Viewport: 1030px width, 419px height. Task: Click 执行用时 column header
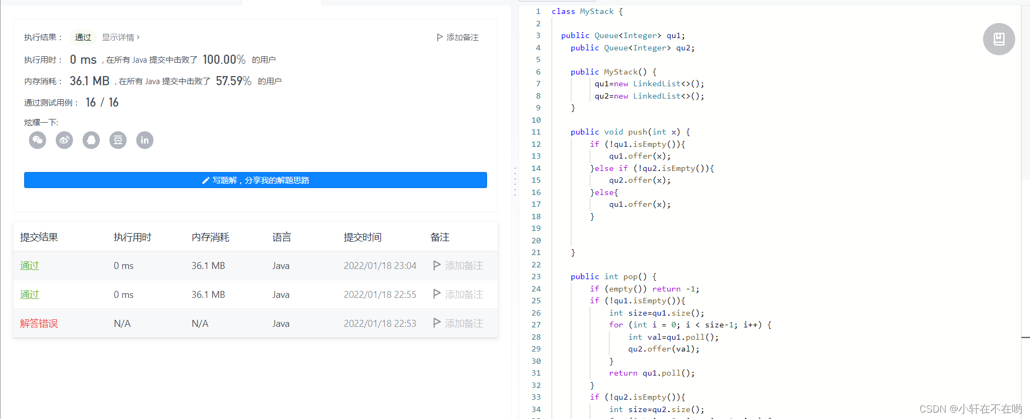(x=133, y=237)
